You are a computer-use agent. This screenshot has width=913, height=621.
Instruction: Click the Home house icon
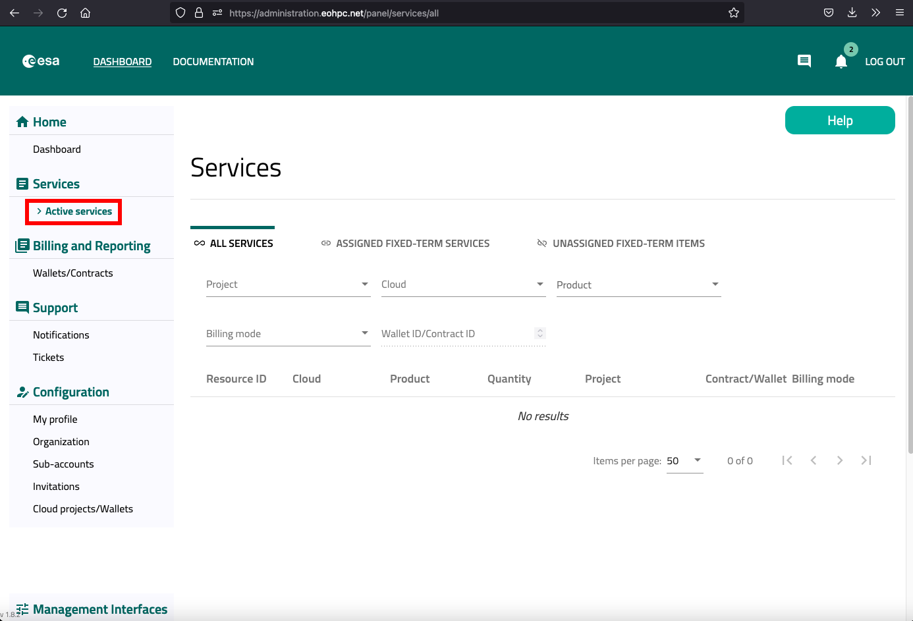[22, 122]
